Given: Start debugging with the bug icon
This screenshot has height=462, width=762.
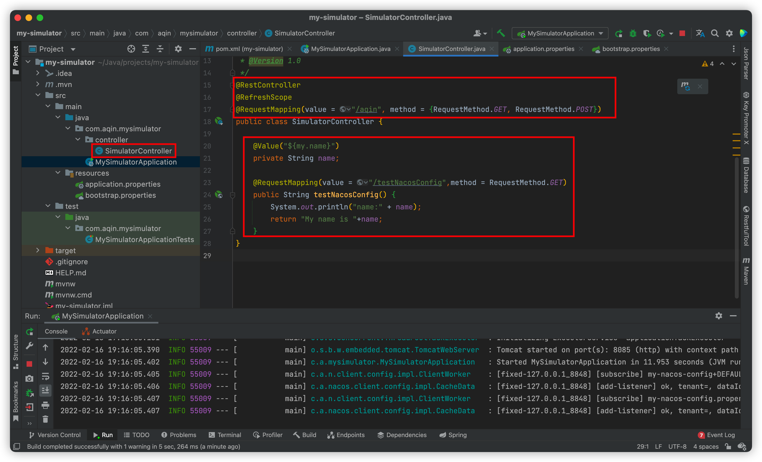Looking at the screenshot, I should [633, 33].
